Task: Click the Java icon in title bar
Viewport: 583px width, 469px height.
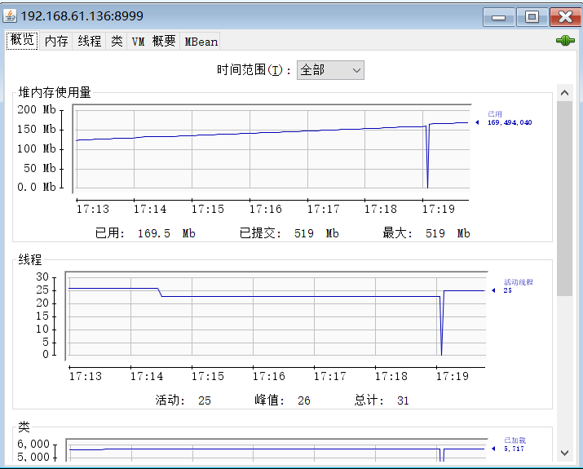Action: [10, 16]
